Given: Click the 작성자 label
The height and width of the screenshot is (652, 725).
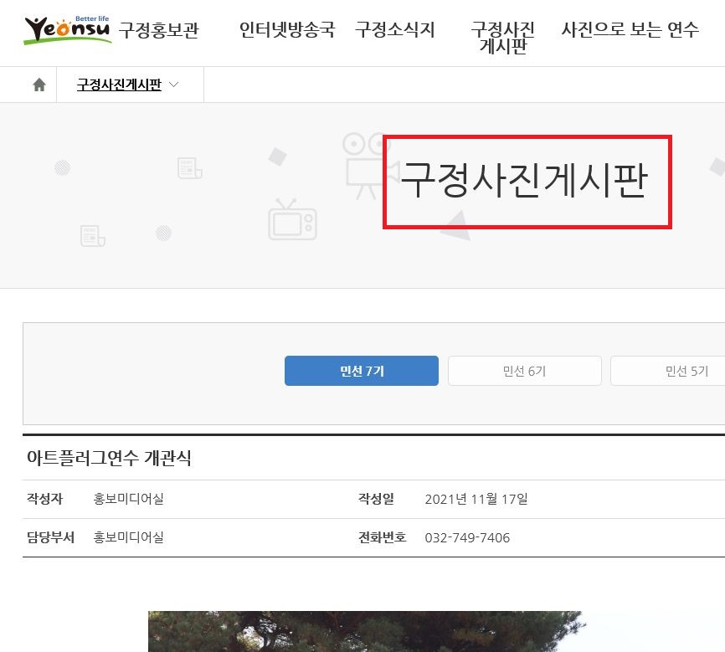Looking at the screenshot, I should tap(44, 499).
